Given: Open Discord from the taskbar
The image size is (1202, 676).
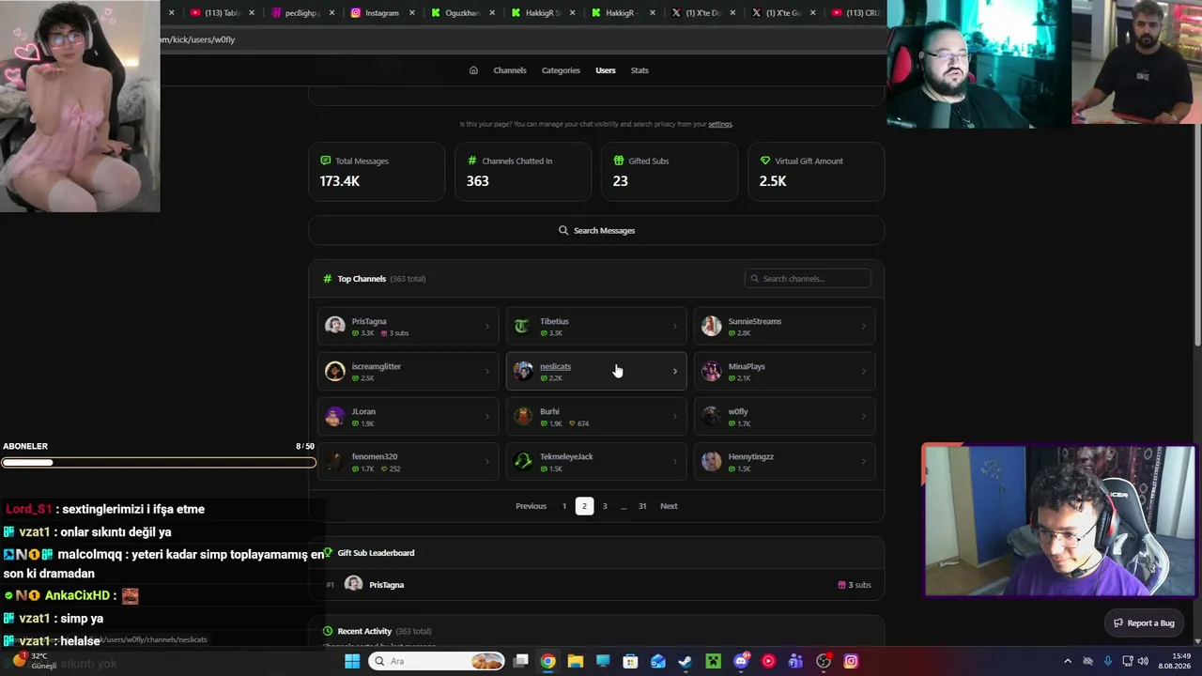Looking at the screenshot, I should click(x=741, y=661).
